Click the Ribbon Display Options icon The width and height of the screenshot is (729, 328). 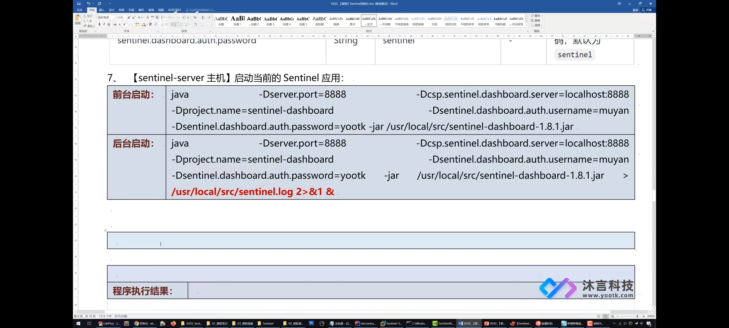point(619,4)
